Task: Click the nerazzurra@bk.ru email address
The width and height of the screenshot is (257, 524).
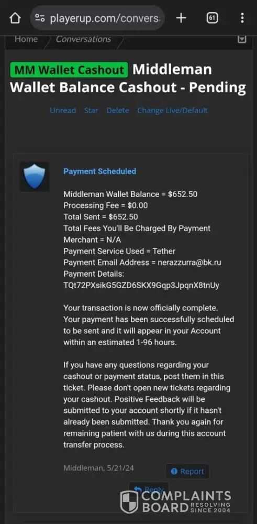Action: coord(188,263)
